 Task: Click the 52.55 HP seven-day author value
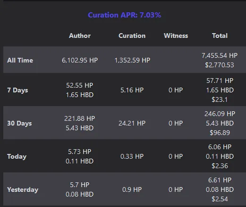coord(79,85)
